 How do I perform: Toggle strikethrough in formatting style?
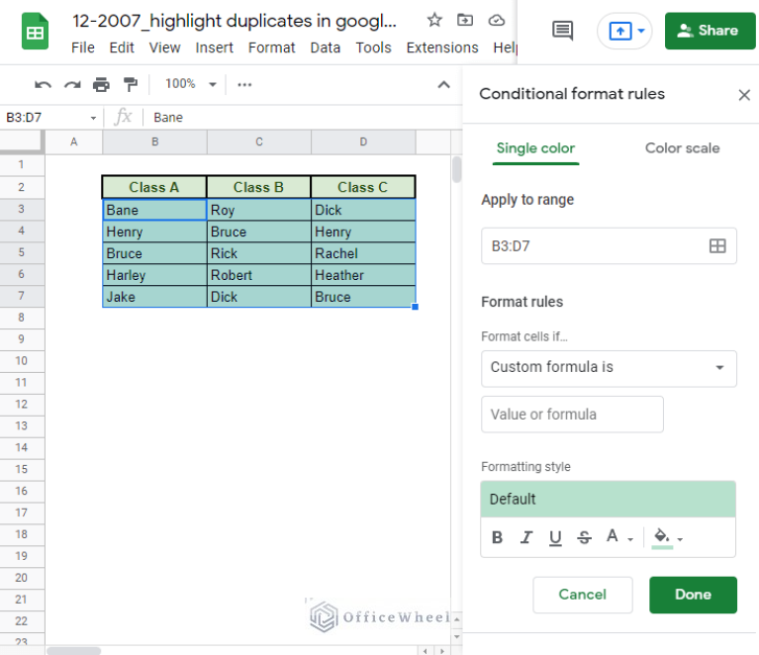584,537
